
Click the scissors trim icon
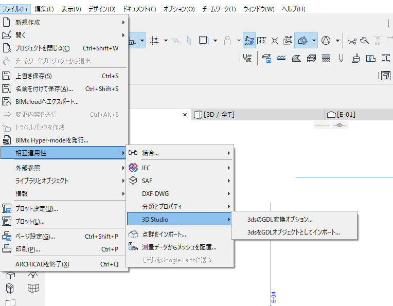352,41
